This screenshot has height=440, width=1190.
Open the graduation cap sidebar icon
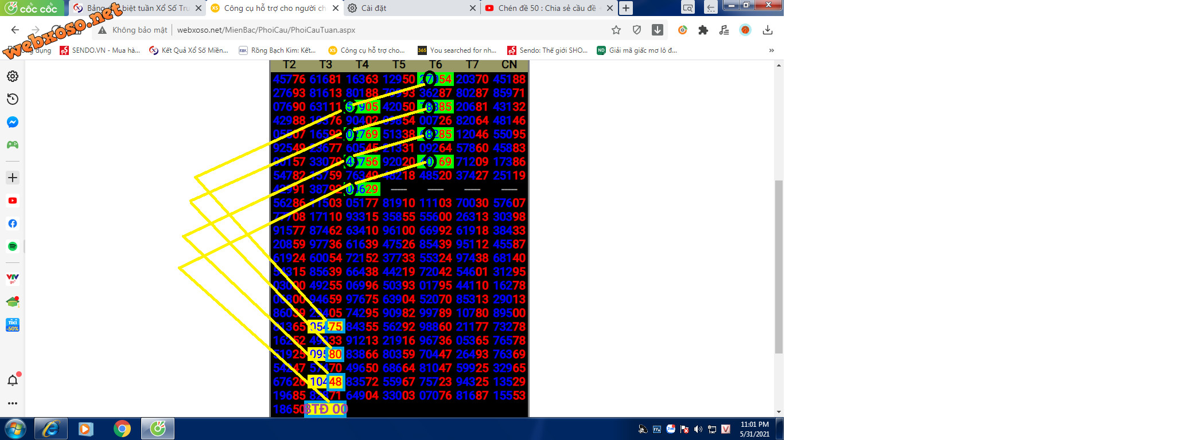tap(13, 302)
